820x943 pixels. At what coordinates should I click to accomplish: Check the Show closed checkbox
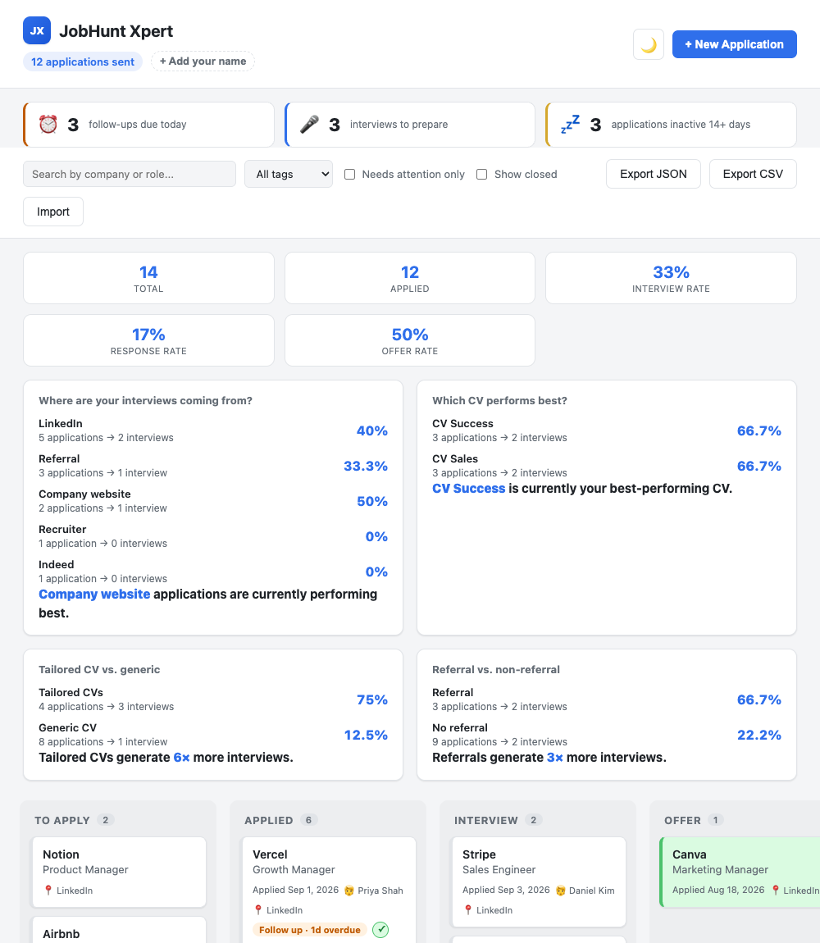tap(482, 175)
